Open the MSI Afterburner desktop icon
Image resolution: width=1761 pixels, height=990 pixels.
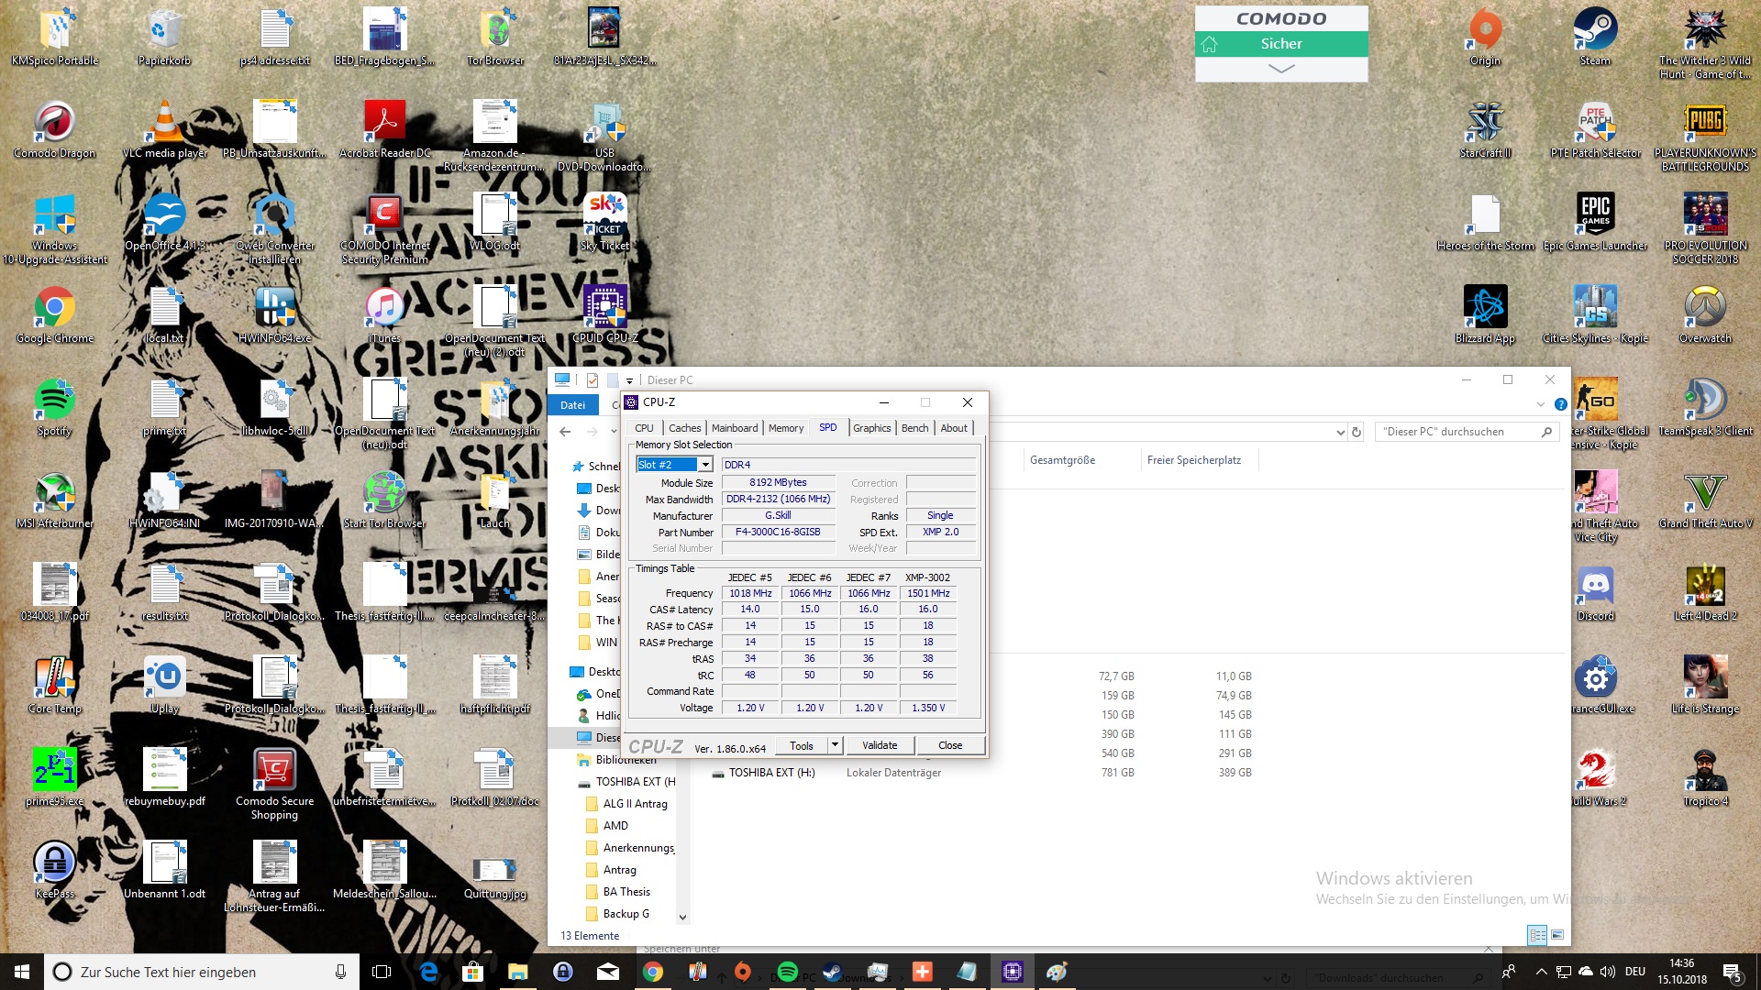click(54, 495)
